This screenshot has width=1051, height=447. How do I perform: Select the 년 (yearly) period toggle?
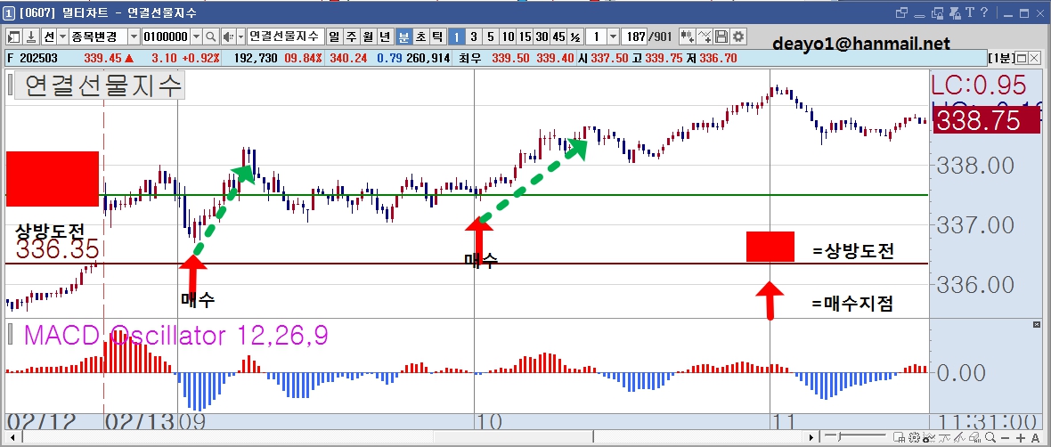(386, 37)
